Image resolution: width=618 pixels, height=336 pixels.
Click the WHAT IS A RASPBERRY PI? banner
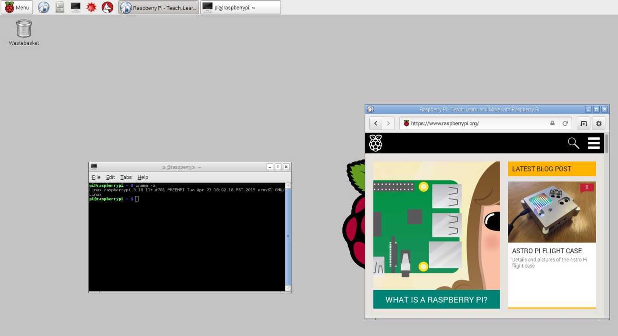(x=437, y=300)
